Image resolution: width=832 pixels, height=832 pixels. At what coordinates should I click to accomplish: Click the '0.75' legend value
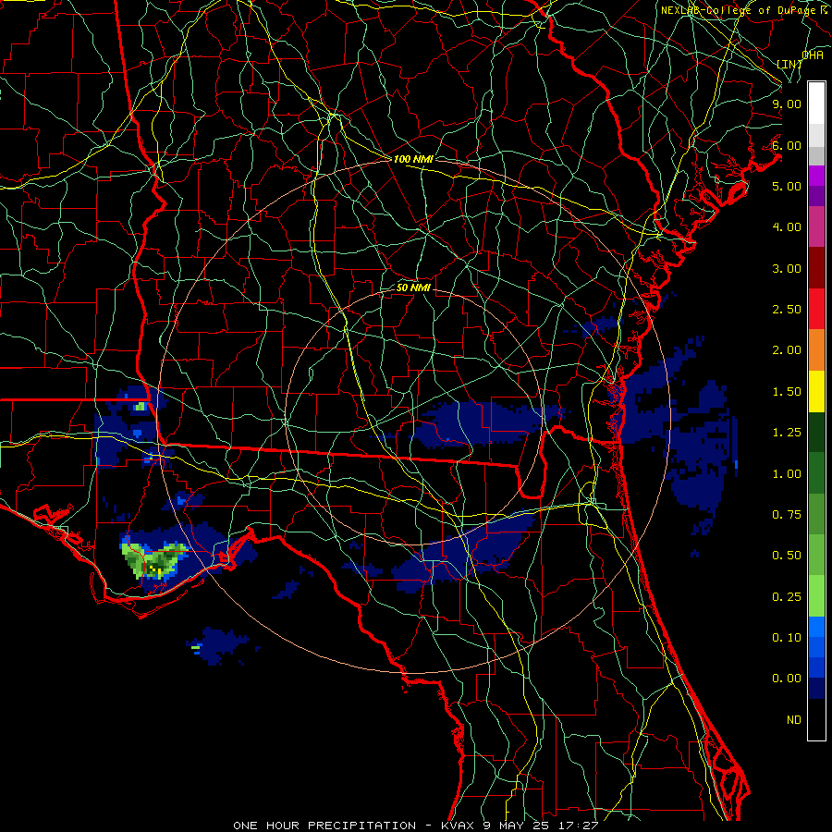pos(787,515)
